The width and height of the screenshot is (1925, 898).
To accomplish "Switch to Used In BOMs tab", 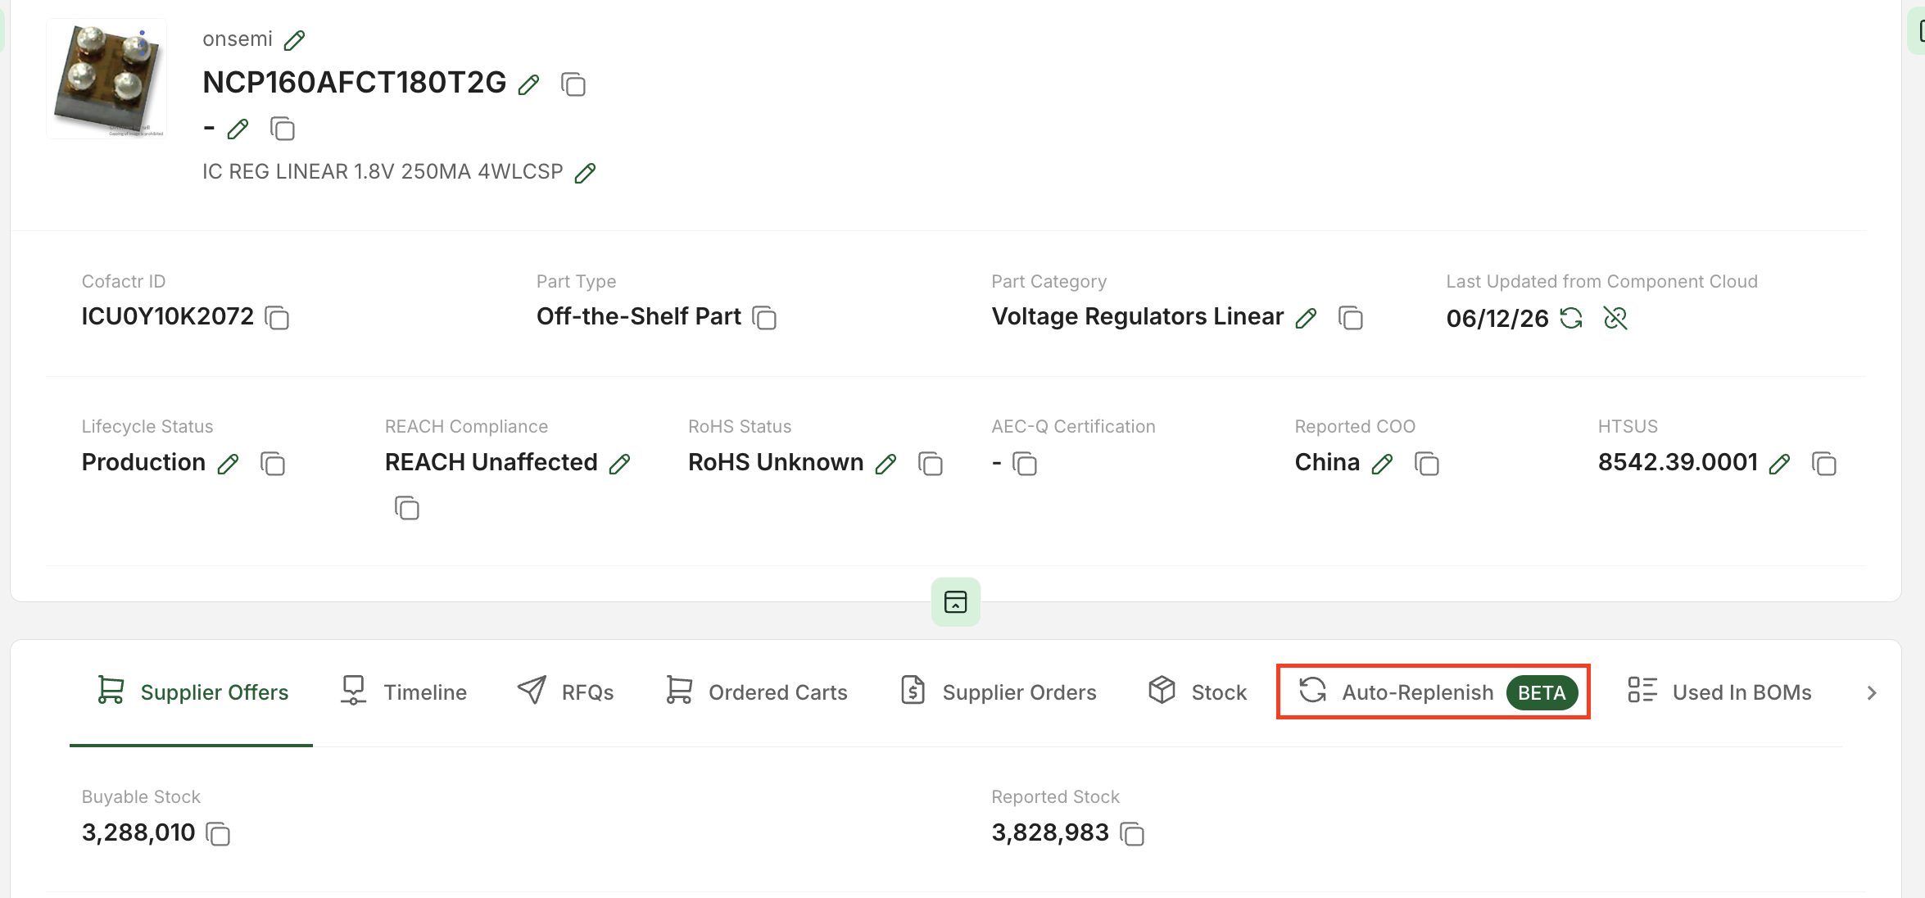I will (x=1719, y=692).
